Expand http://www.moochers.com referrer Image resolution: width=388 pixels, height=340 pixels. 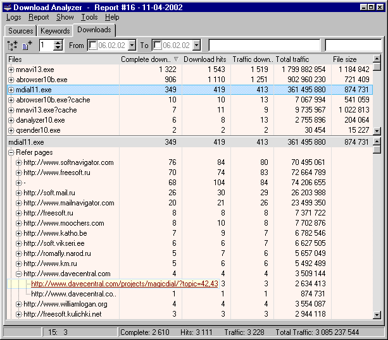pos(18,223)
